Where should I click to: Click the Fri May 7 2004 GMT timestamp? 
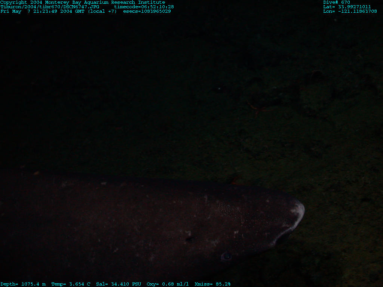click(43, 11)
